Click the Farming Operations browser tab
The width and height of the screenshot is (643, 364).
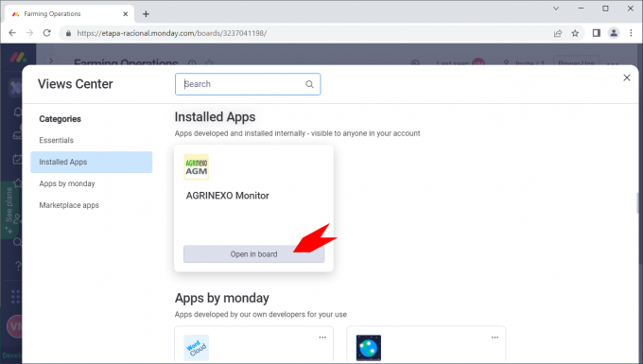tap(69, 14)
